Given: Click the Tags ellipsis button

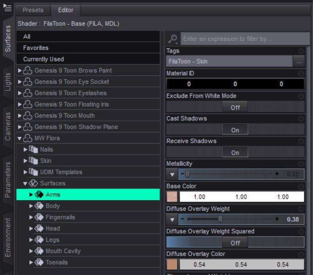Looking at the screenshot, I should pyautogui.click(x=299, y=61).
